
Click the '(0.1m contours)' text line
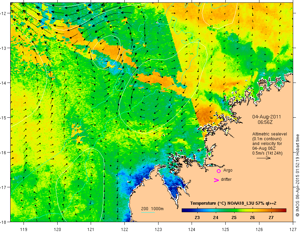click(x=267, y=139)
